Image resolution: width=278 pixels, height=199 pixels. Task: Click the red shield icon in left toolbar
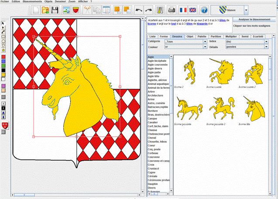[5, 125]
